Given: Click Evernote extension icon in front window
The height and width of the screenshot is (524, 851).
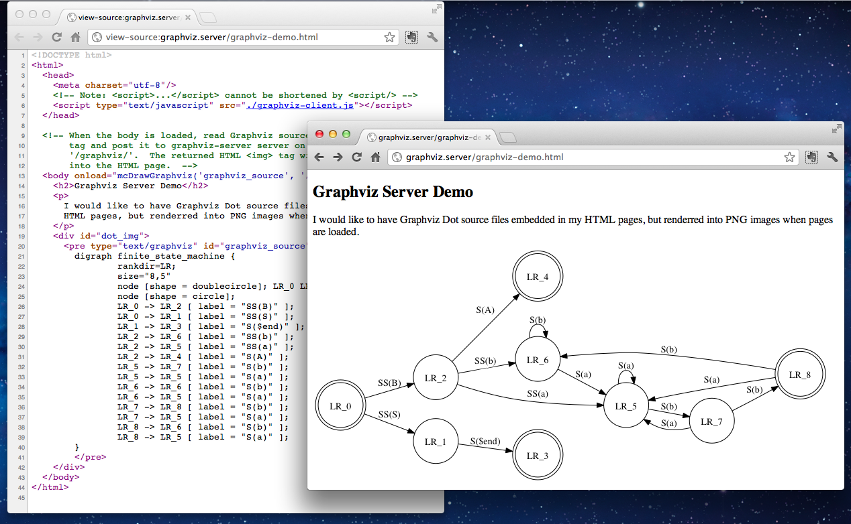Looking at the screenshot, I should click(812, 157).
